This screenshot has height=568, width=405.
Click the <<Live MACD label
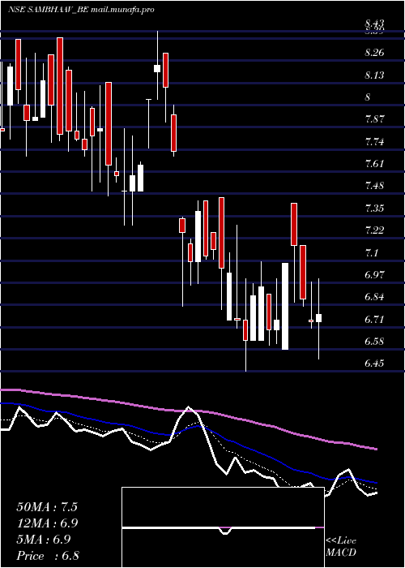341,547
